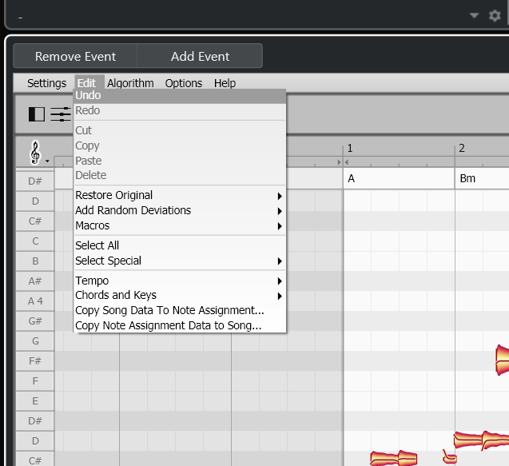Open the Settings menu
Image resolution: width=509 pixels, height=466 pixels.
pyautogui.click(x=46, y=83)
